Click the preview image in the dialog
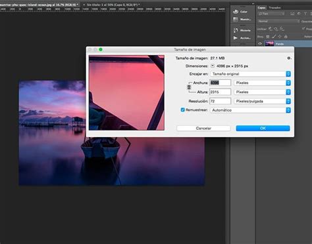This screenshot has width=312, height=244. coord(126,92)
